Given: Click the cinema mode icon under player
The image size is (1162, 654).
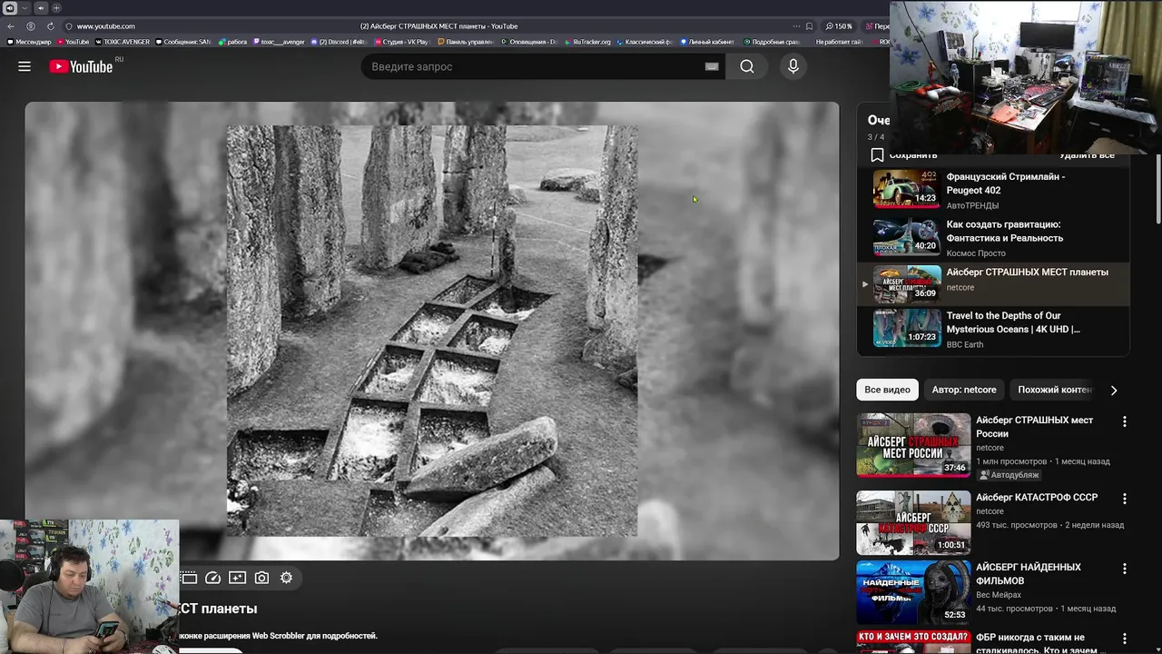Looking at the screenshot, I should [x=188, y=578].
